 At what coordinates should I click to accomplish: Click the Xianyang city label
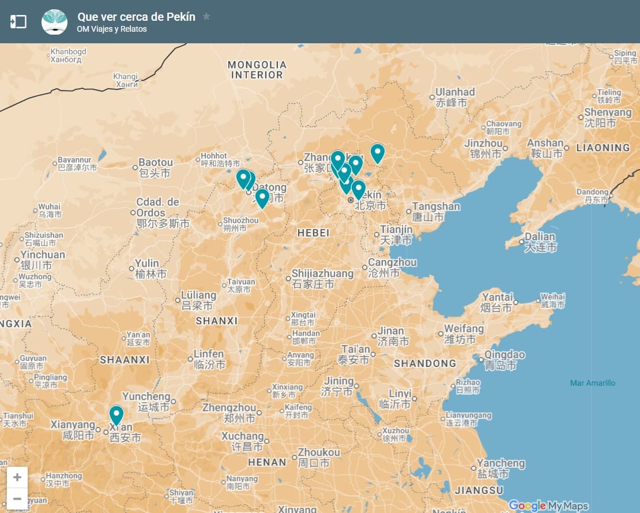(73, 430)
